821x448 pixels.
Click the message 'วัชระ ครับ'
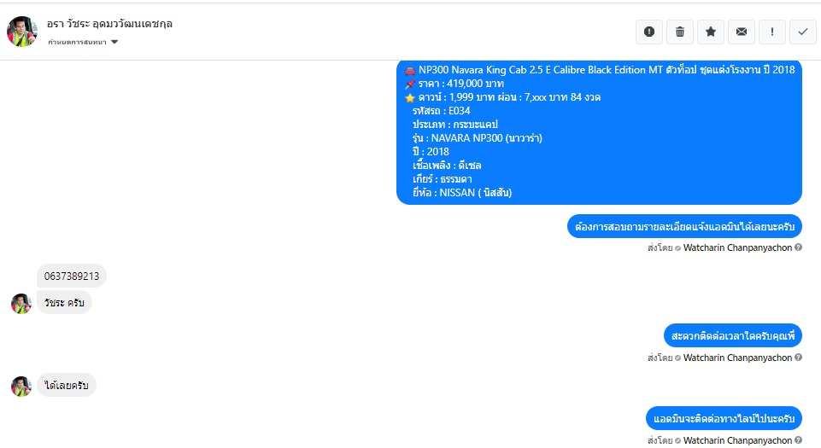pyautogui.click(x=64, y=303)
